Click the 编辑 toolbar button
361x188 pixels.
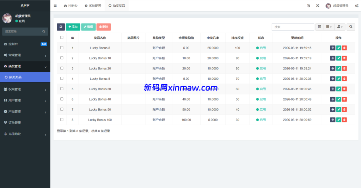pos(88,27)
